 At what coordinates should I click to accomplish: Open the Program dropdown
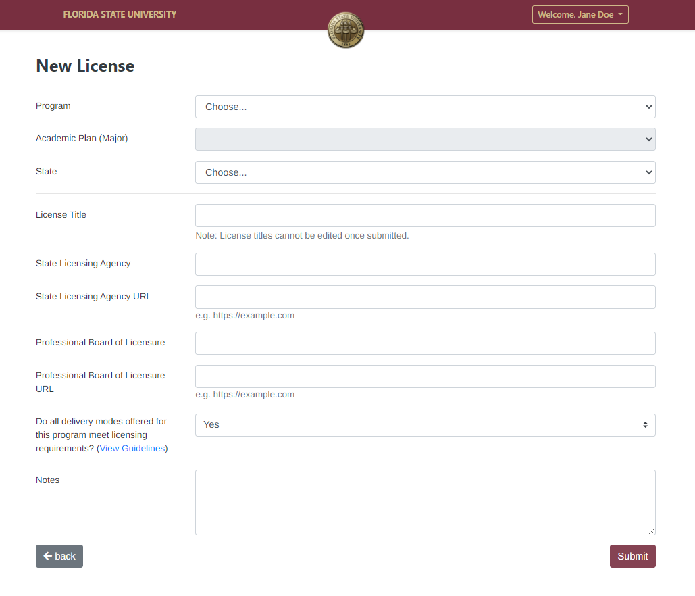(x=425, y=106)
